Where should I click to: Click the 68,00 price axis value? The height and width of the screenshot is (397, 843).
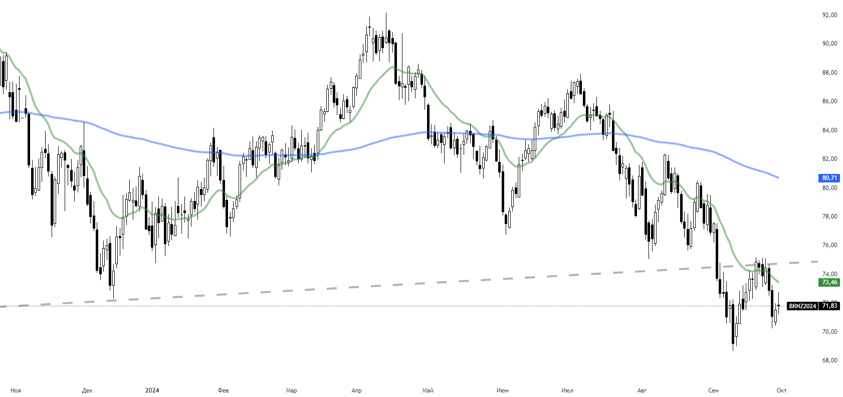[829, 360]
